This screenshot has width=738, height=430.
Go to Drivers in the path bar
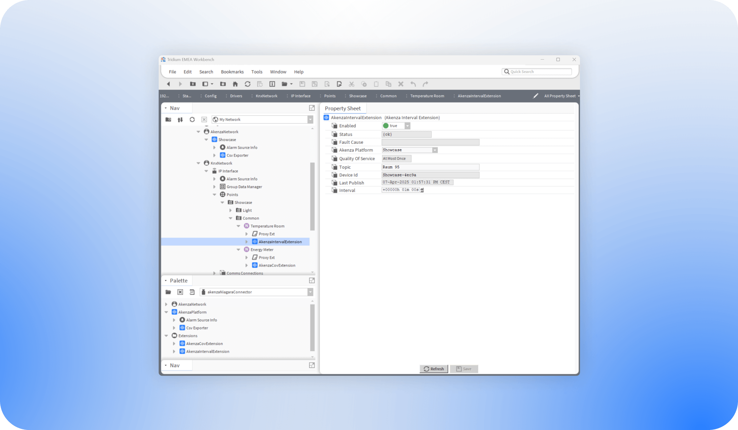[x=236, y=96]
